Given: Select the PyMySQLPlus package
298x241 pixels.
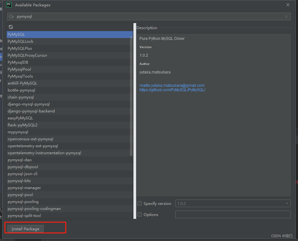Looking at the screenshot, I should coord(69,48).
